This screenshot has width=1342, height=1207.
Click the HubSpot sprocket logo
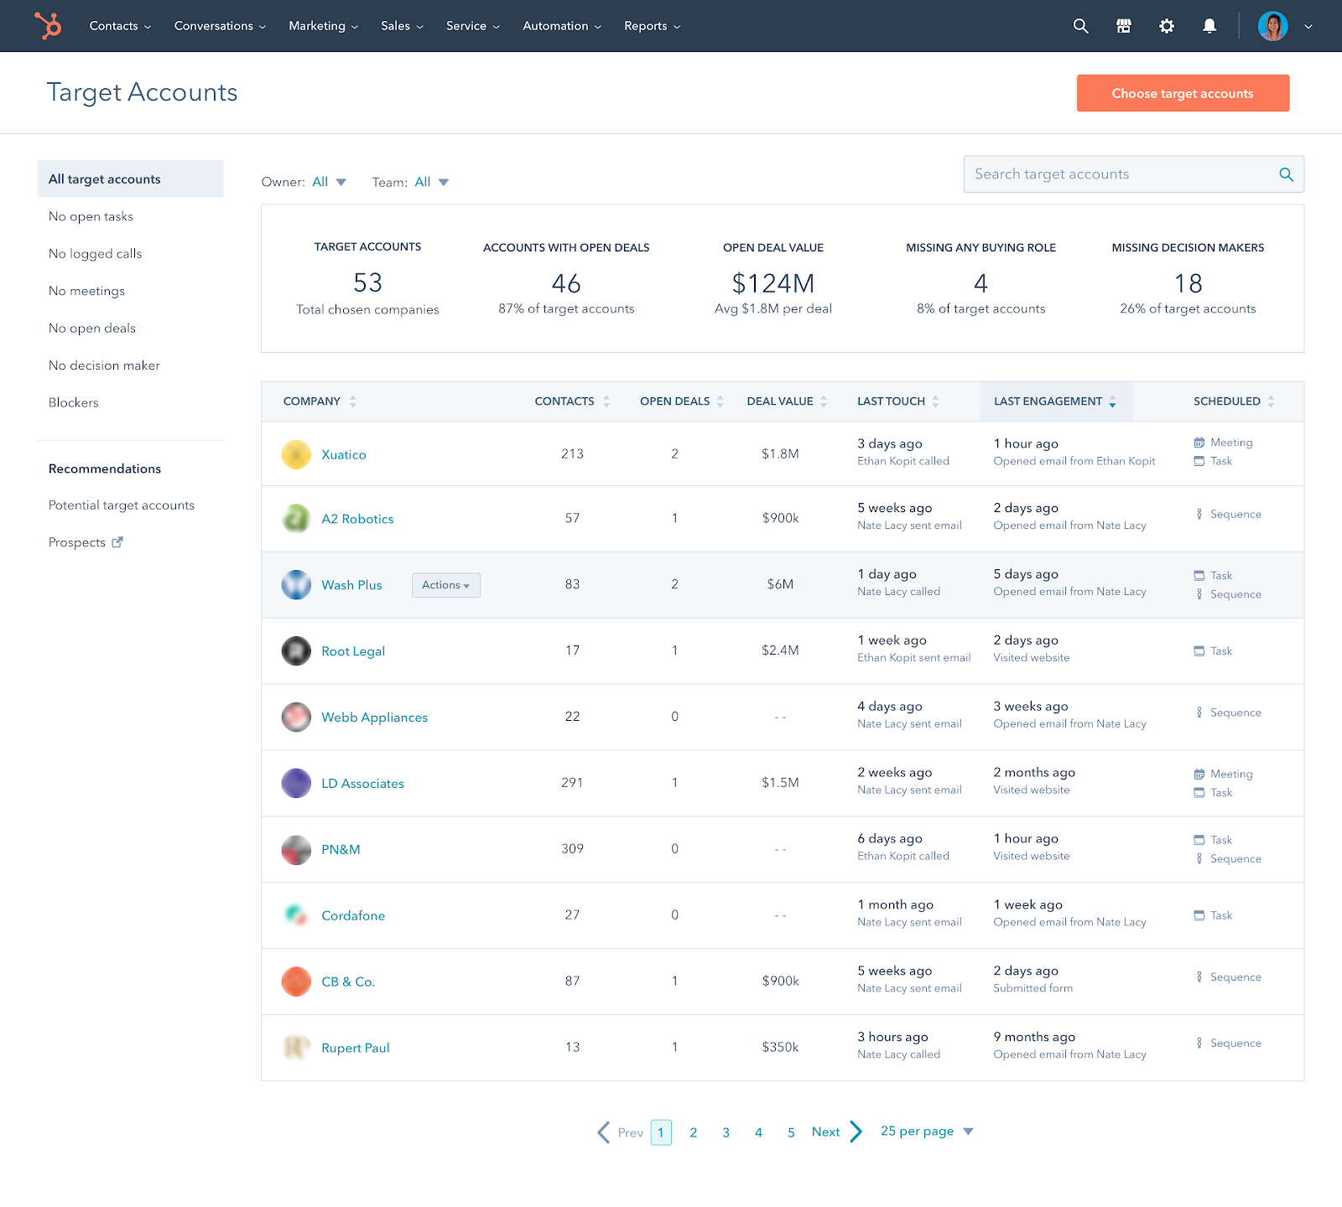(49, 25)
